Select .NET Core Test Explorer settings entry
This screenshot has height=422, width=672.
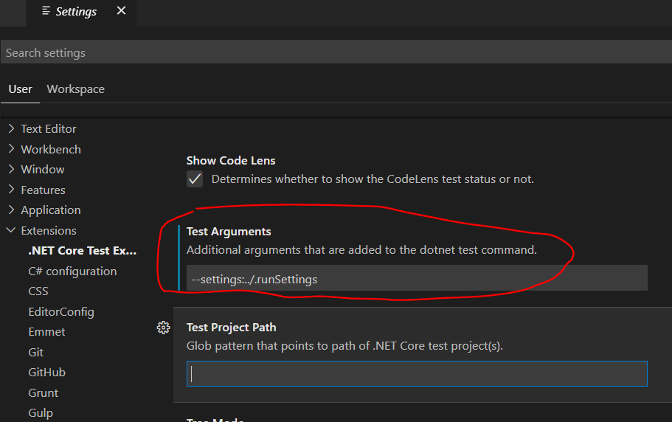[82, 251]
